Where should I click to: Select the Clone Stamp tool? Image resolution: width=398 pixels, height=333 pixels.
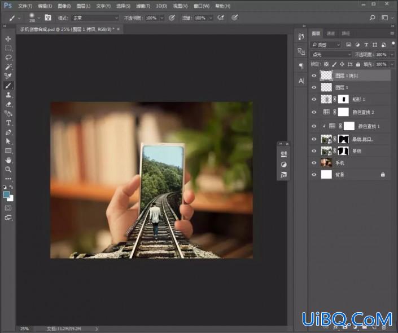pos(8,95)
